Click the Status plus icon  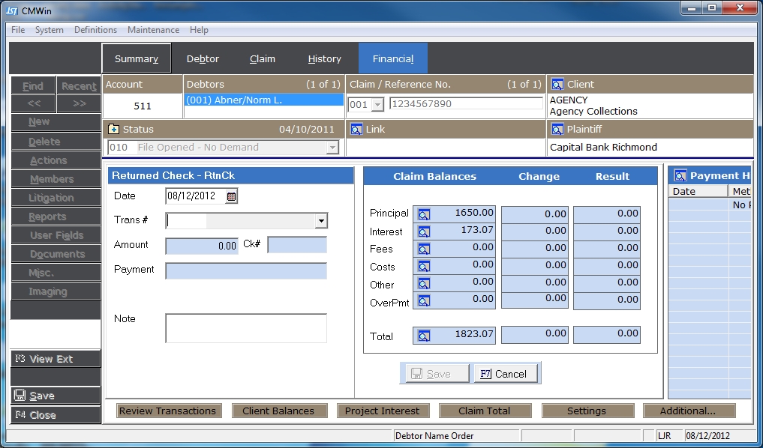click(114, 129)
